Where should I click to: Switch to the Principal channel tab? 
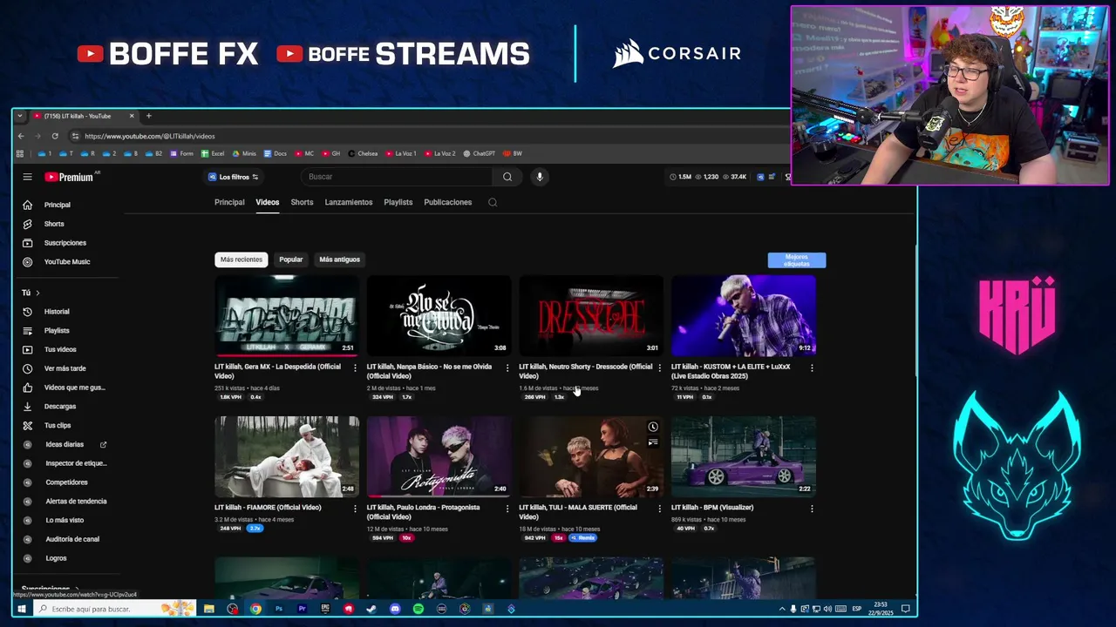[229, 202]
